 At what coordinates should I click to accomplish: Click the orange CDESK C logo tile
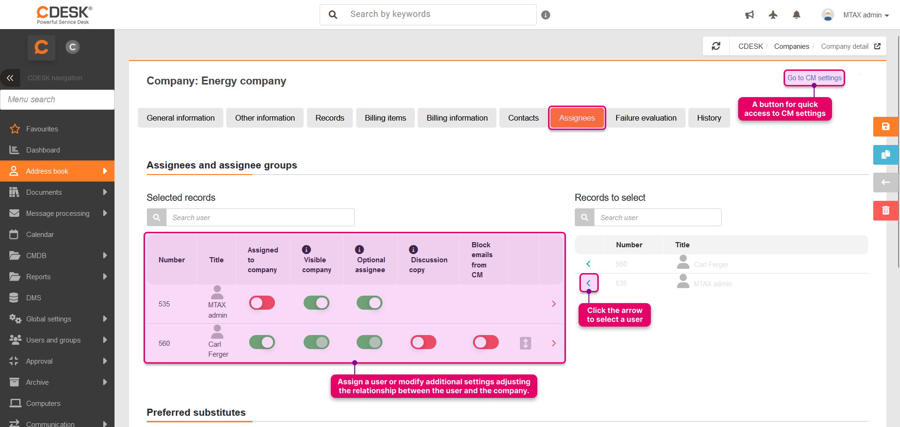(x=41, y=47)
